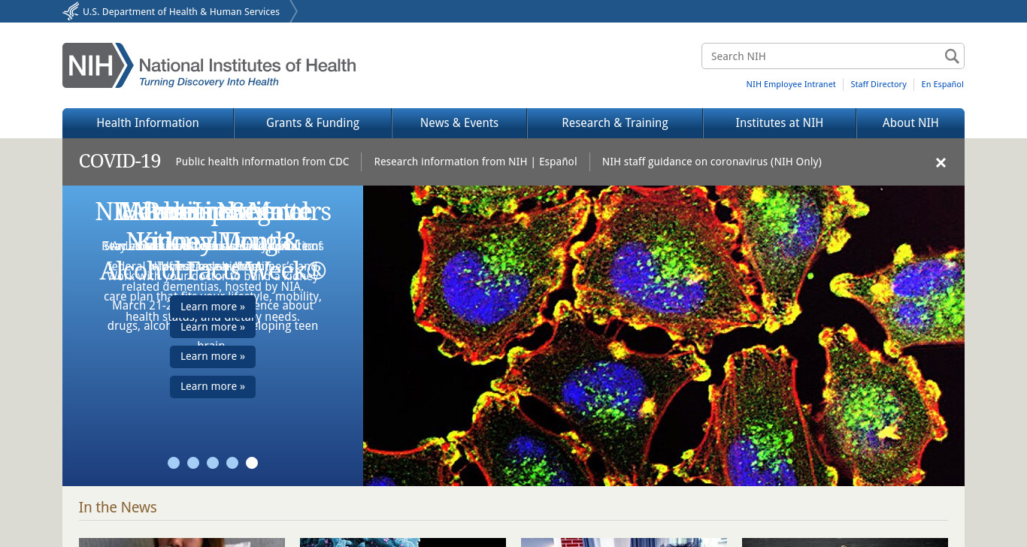This screenshot has width=1027, height=547.
Task: Visit U.S. Department of Health & Human Services link
Action: click(181, 11)
